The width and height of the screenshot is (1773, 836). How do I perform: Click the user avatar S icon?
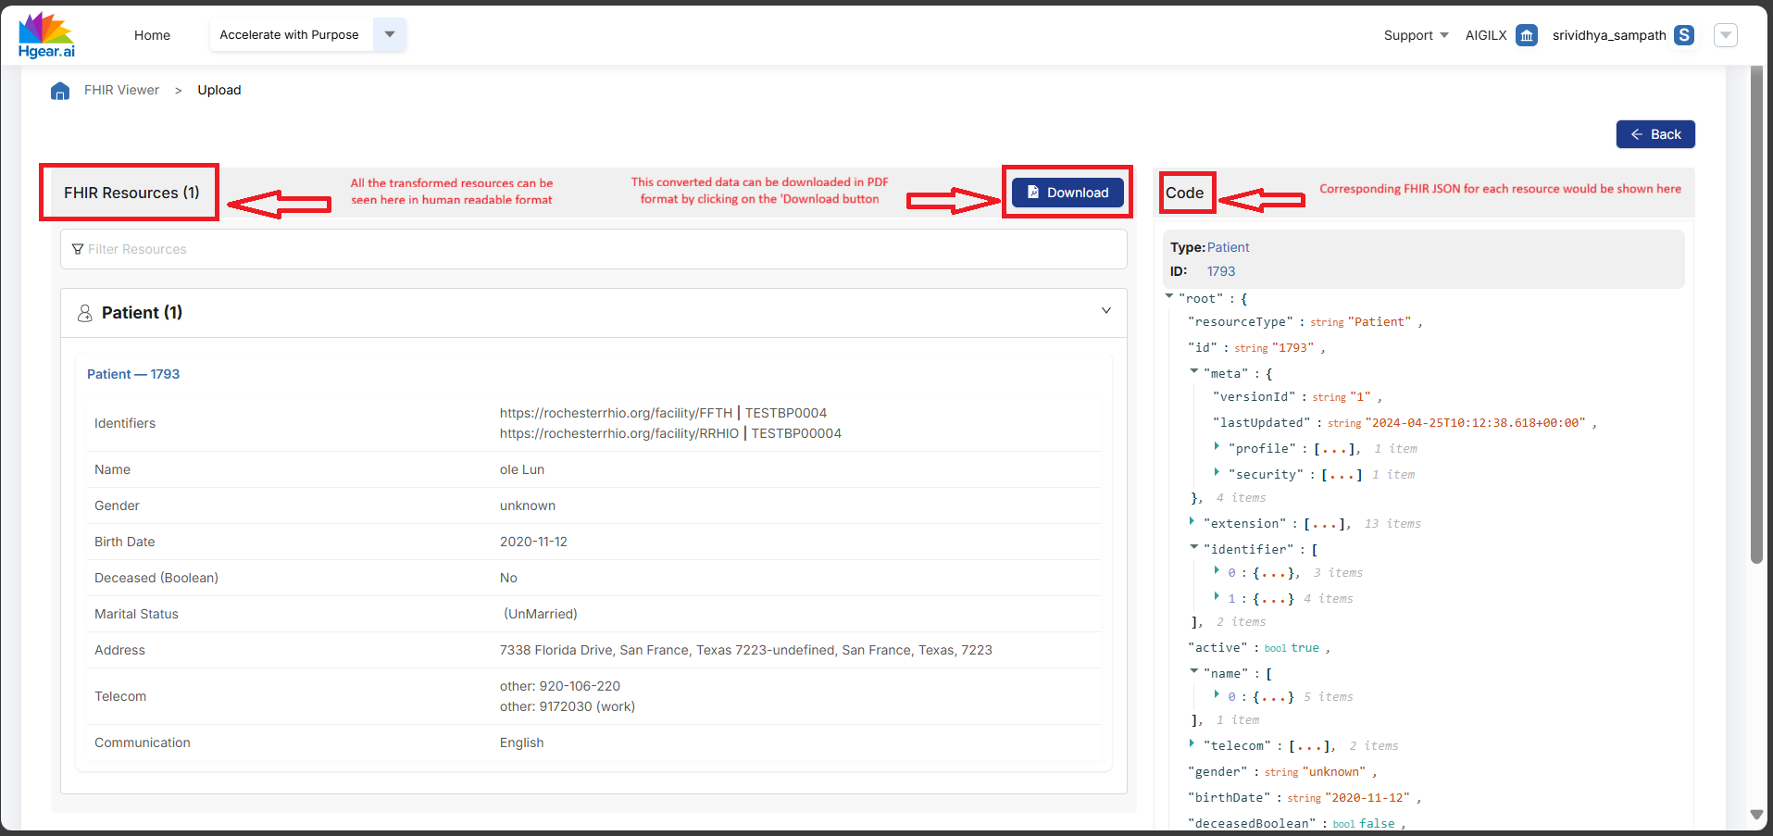pyautogui.click(x=1684, y=35)
